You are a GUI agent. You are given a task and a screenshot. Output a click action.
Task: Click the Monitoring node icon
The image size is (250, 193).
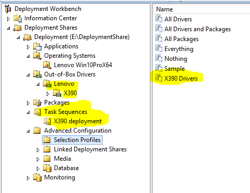click(37, 177)
